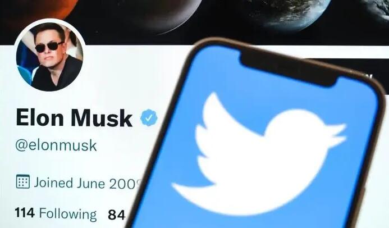Click the sunglasses in the profile photo
The width and height of the screenshot is (389, 228).
click(x=49, y=47)
